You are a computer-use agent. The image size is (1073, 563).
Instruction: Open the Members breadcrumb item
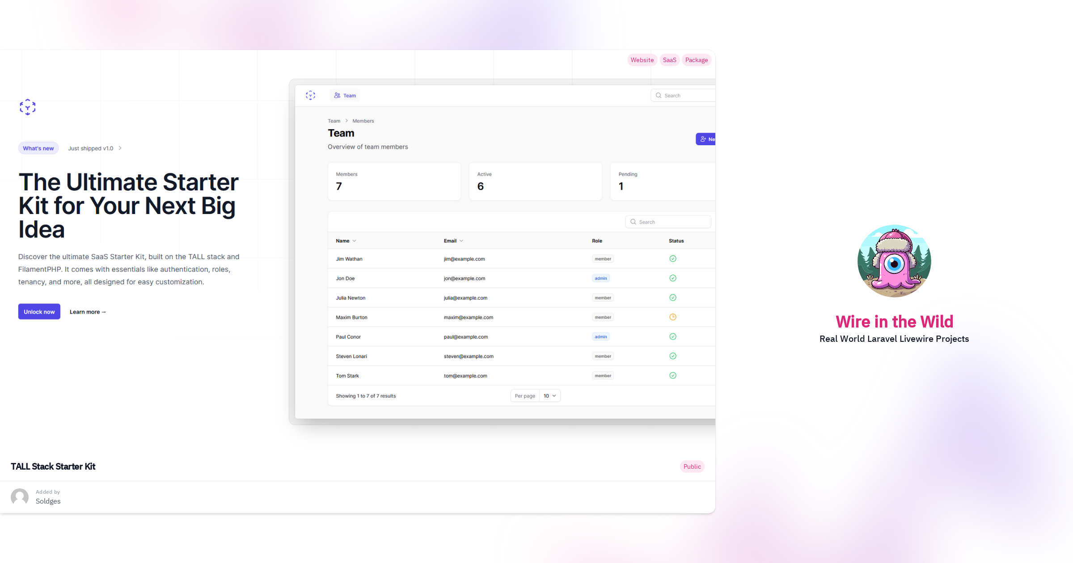[x=363, y=121]
